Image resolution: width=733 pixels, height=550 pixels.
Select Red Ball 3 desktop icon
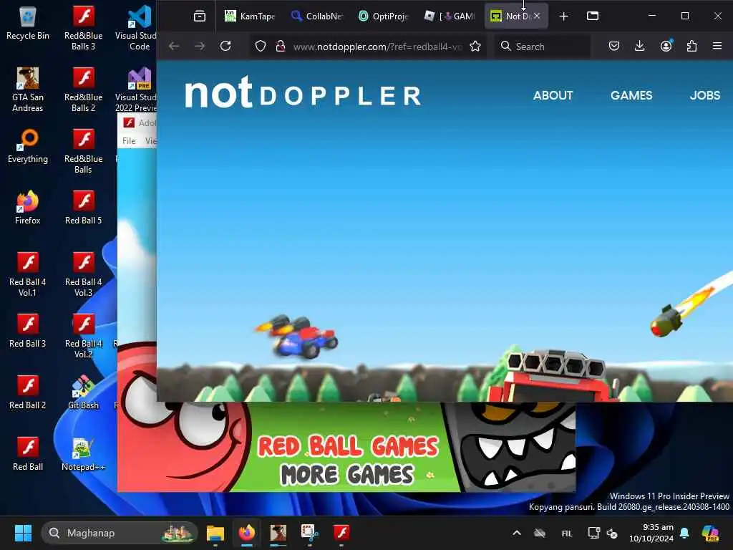(28, 331)
